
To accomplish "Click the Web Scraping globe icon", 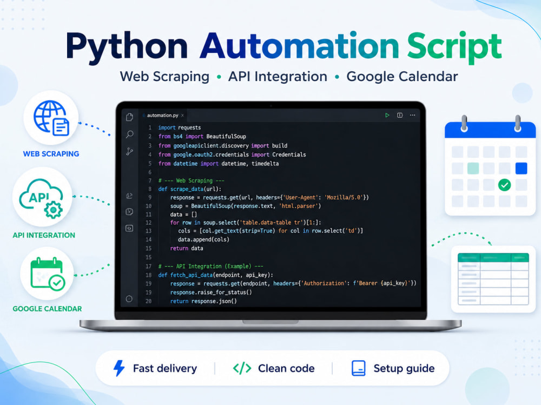I will coord(51,118).
